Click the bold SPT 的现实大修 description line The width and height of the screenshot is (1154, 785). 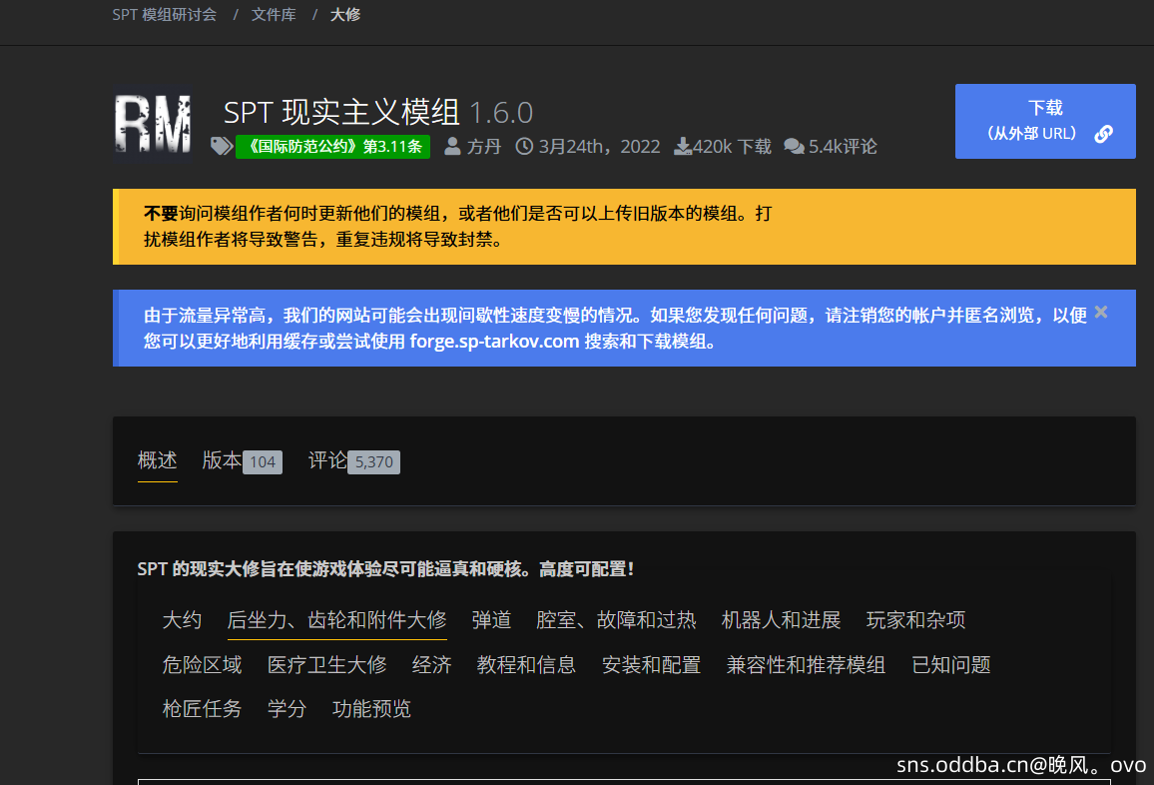point(385,569)
